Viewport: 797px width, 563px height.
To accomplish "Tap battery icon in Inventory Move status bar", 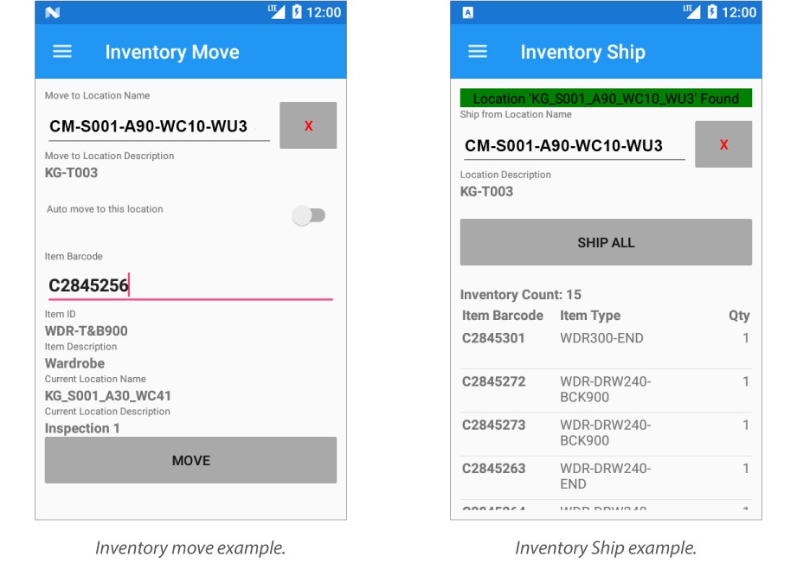I will click(297, 12).
